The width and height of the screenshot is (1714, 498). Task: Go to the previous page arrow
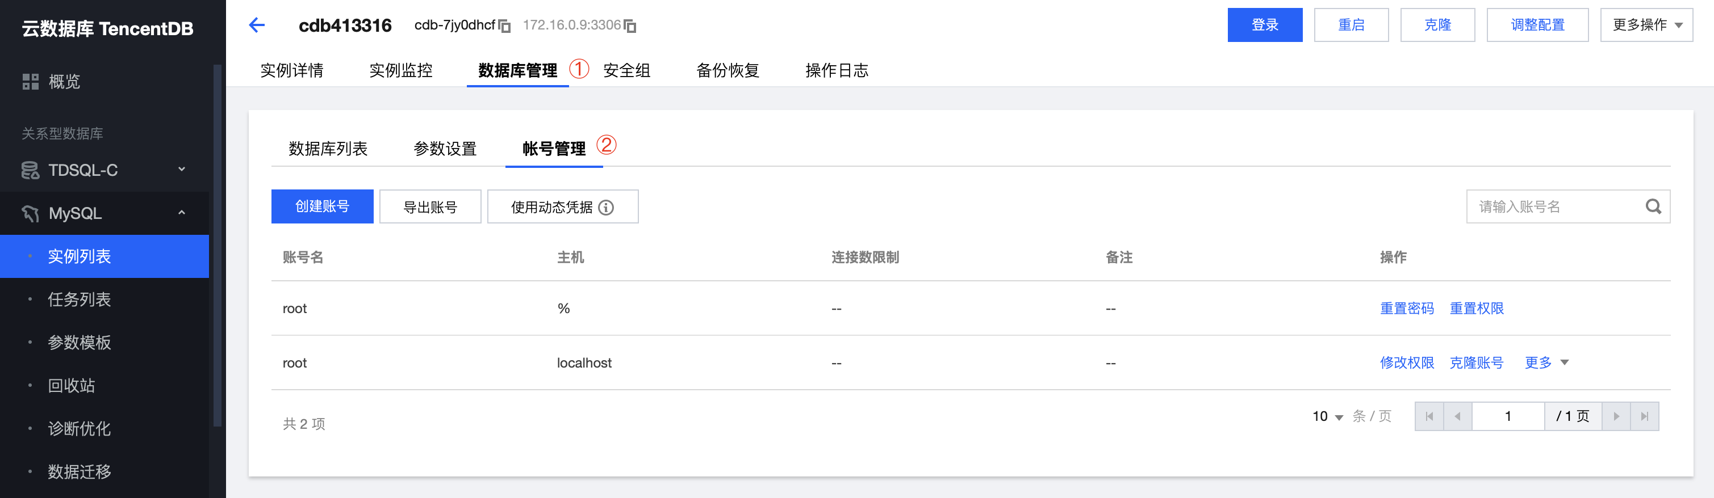tap(1457, 416)
